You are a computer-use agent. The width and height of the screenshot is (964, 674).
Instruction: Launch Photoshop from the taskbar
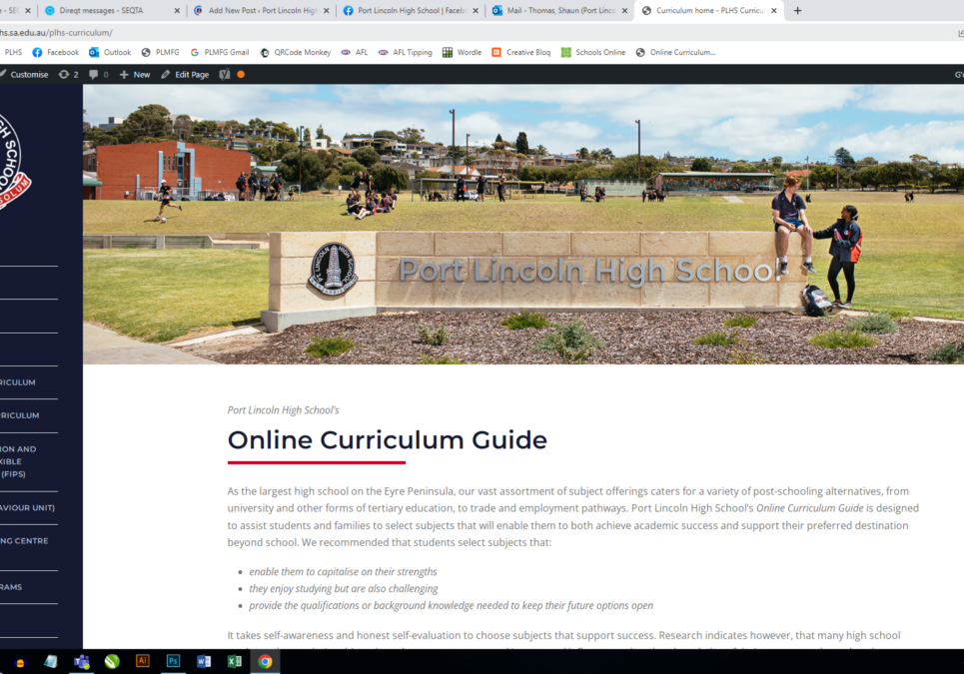coord(174,661)
